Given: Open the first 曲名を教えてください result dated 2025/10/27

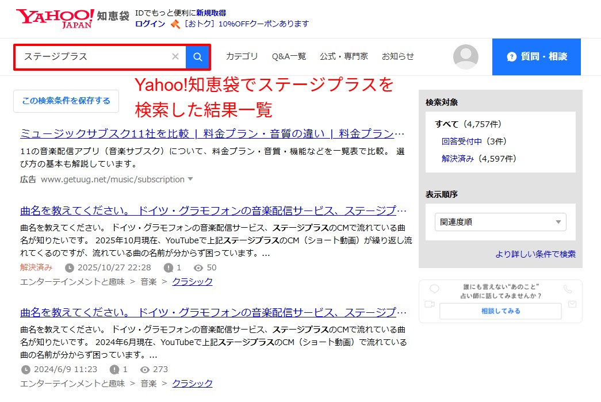Looking at the screenshot, I should tap(213, 210).
